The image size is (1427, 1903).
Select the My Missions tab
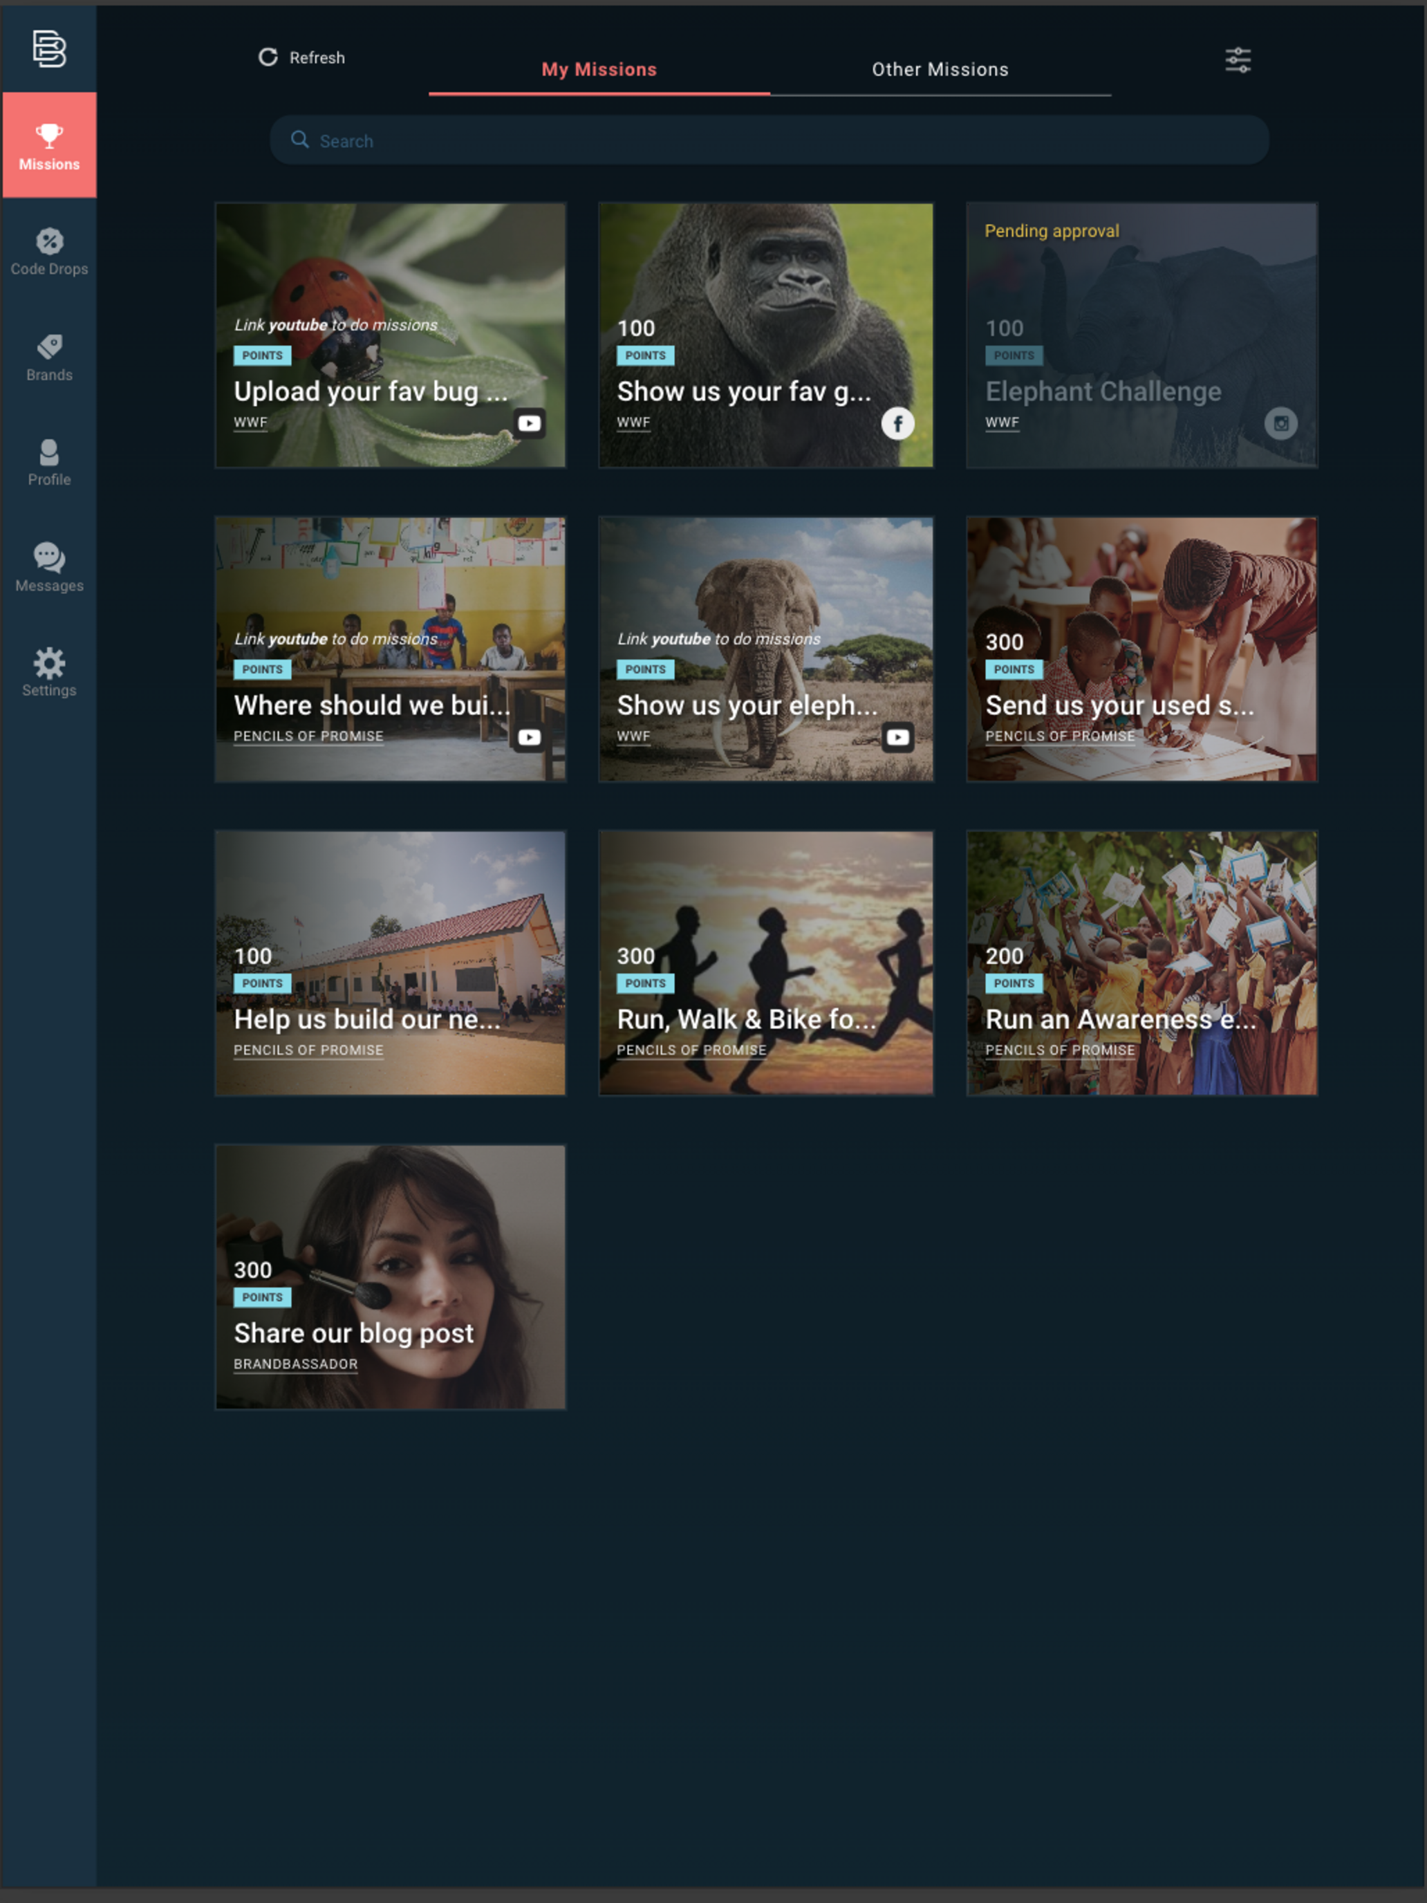[599, 70]
